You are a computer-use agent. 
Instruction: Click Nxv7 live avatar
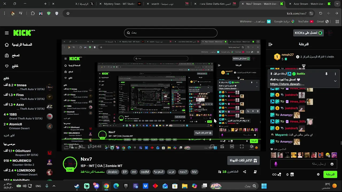(70, 164)
